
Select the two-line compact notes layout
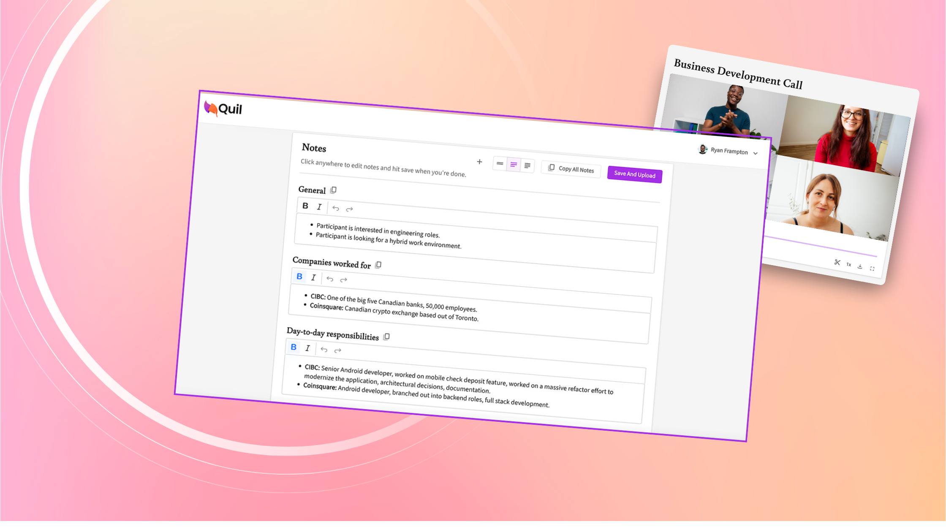500,163
